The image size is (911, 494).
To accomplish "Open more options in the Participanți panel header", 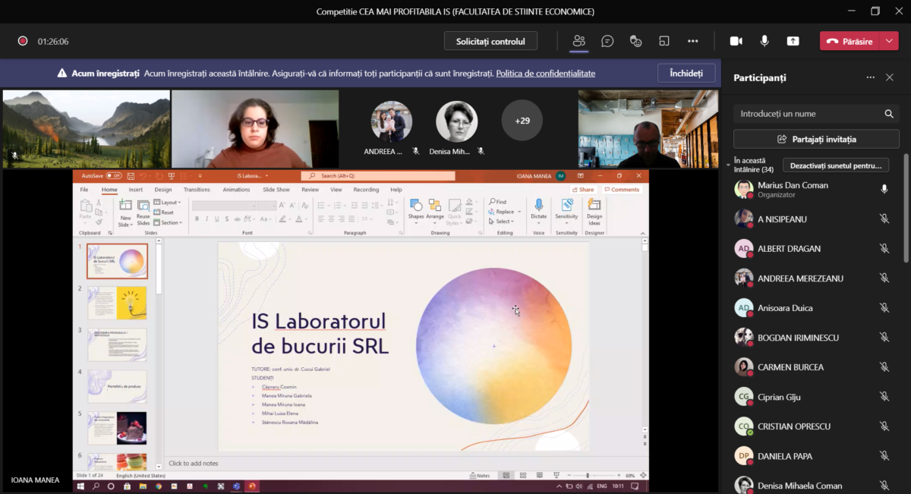I will pos(870,77).
